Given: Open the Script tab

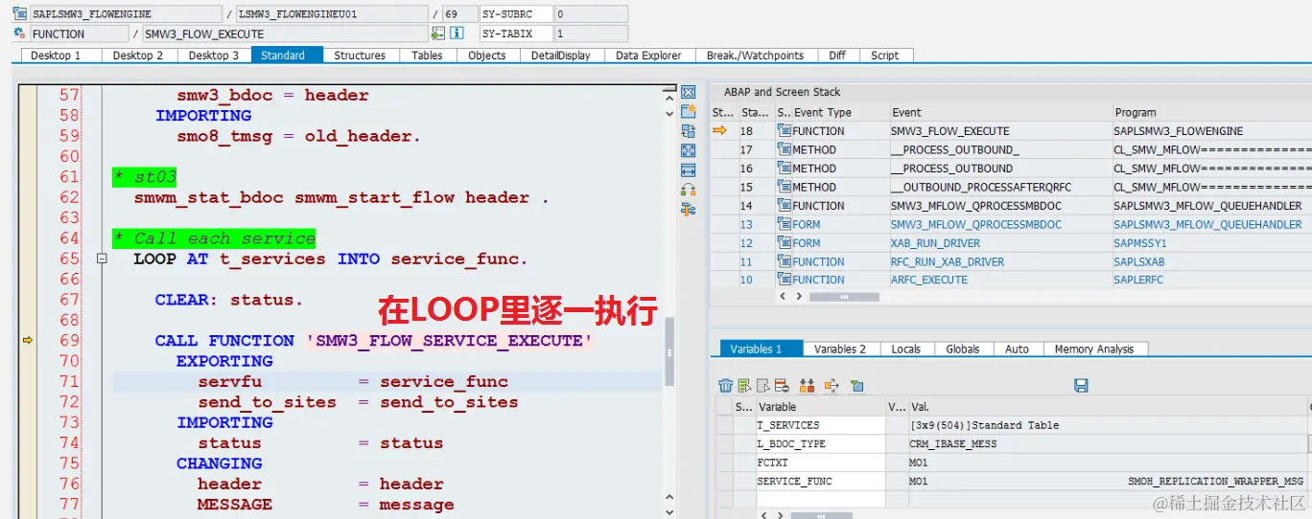Looking at the screenshot, I should point(884,56).
